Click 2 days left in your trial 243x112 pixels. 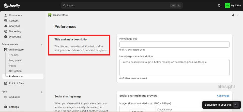(218, 105)
